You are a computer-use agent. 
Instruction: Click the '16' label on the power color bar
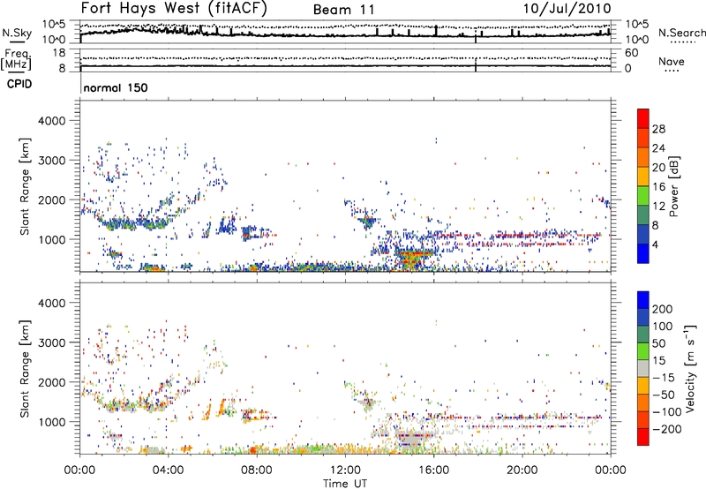(658, 187)
